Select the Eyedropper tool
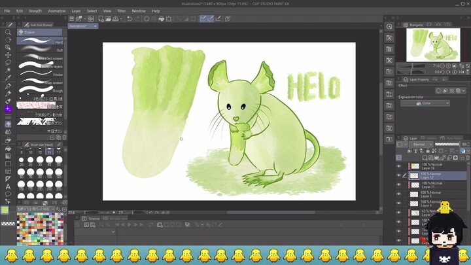This screenshot has width=471, height=265. click(x=8, y=78)
